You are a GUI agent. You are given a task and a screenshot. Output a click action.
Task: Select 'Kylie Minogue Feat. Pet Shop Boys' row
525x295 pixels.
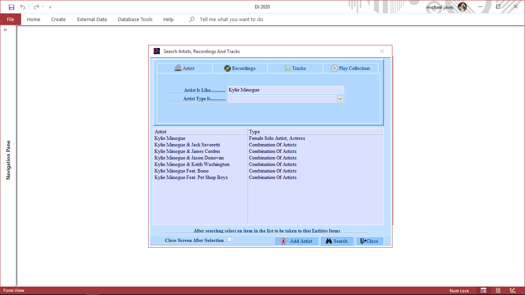pos(268,177)
